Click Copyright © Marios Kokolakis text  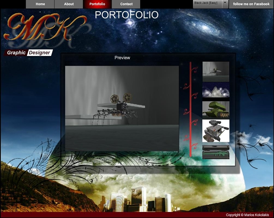point(247,215)
